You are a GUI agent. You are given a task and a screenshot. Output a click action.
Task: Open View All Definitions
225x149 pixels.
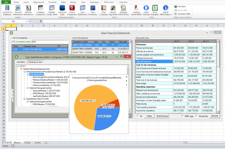pyautogui.click(x=18, y=8)
